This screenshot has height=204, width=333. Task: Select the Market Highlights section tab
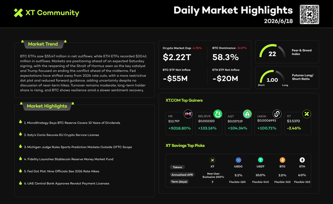pyautogui.click(x=47, y=106)
